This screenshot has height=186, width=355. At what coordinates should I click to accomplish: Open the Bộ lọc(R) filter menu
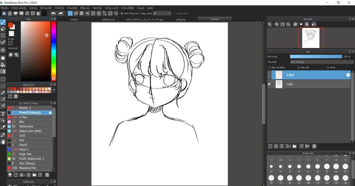(x=46, y=8)
